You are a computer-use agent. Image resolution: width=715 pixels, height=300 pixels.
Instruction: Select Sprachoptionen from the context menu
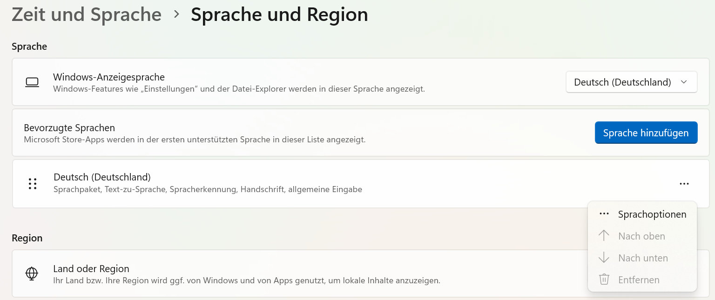652,214
